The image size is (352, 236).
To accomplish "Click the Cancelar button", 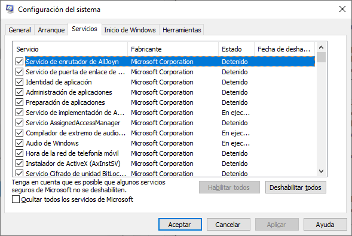I will [x=228, y=224].
